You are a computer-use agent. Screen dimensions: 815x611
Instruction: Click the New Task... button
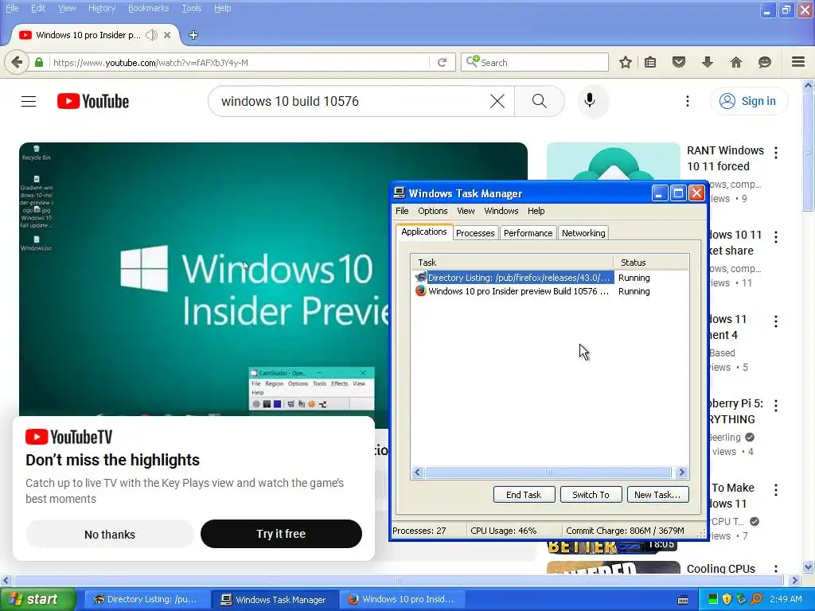657,495
